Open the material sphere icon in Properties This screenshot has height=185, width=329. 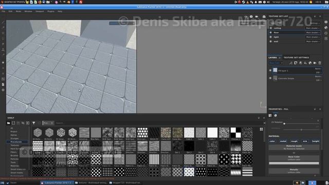(x=276, y=116)
